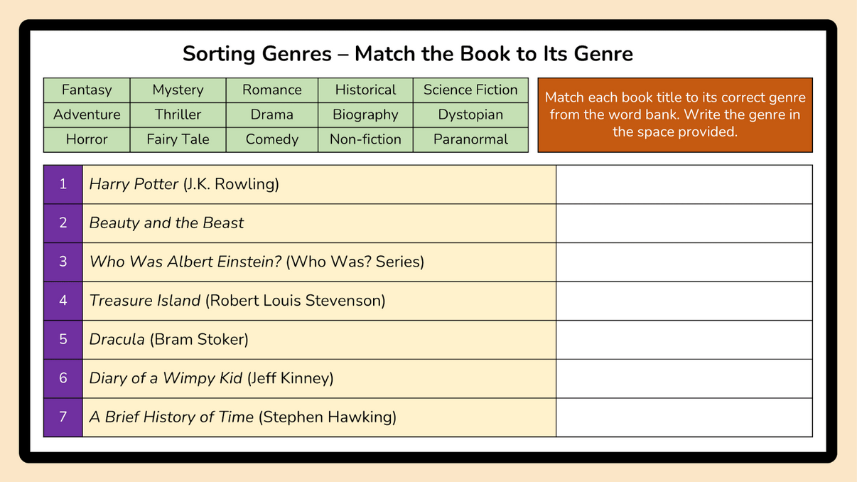Screen dimensions: 857x482
Task: Select Adventure in the word bank
Action: pyautogui.click(x=87, y=114)
